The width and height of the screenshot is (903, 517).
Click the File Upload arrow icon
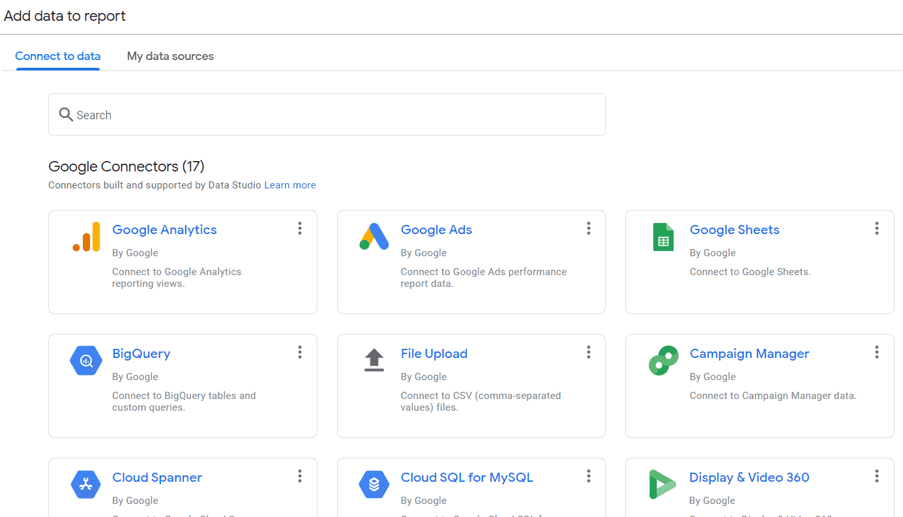374,361
